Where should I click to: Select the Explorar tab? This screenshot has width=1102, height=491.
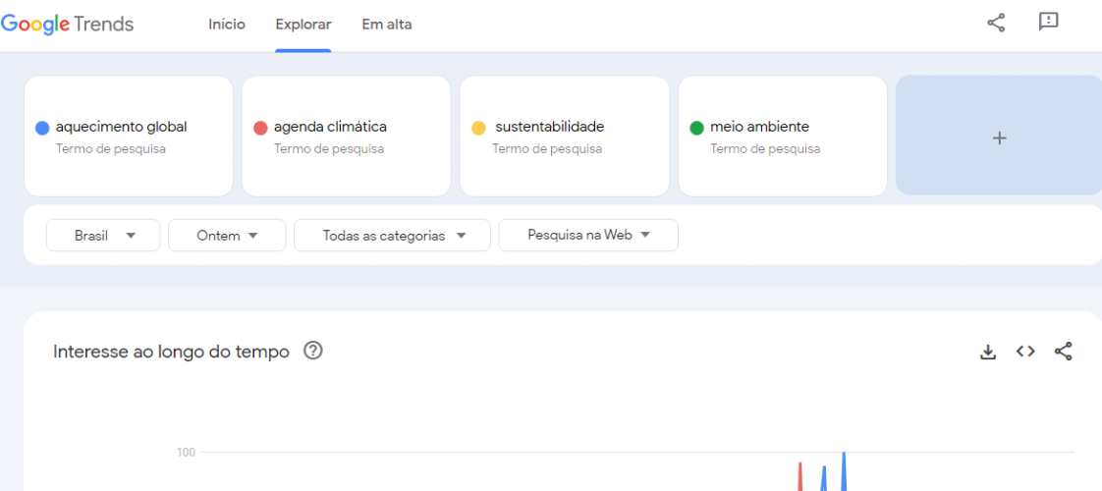(303, 25)
